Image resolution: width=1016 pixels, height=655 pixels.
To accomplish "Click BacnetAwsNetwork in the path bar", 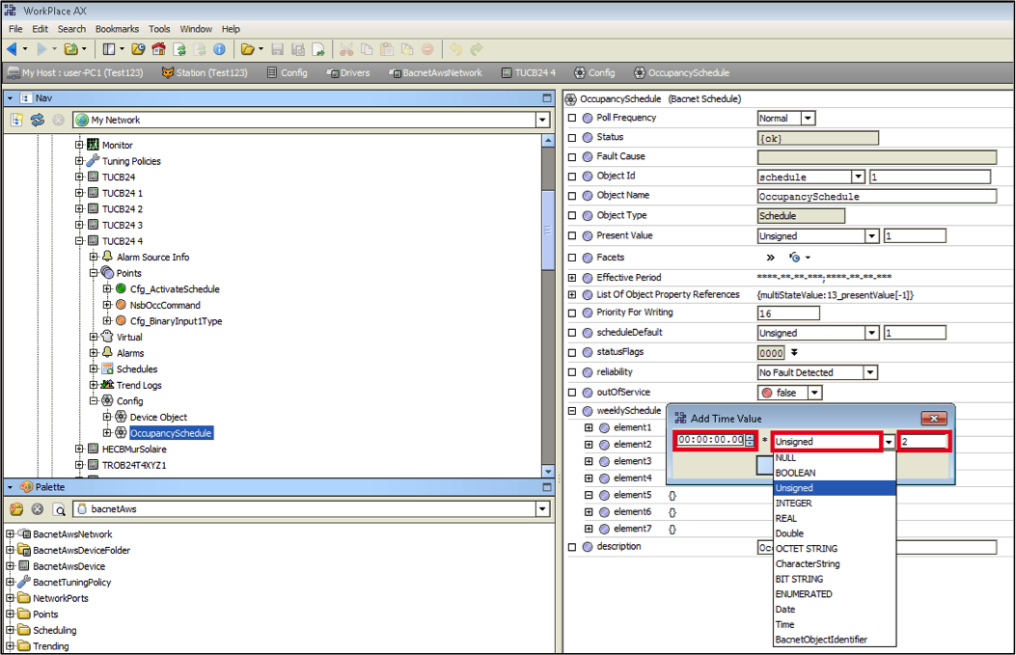I will click(435, 73).
